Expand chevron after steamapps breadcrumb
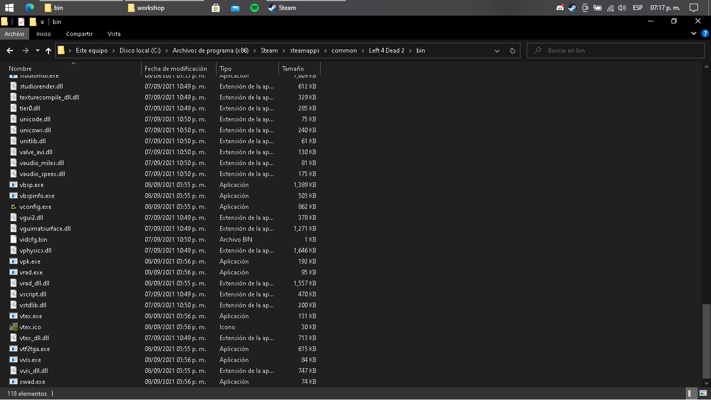Screen dimensions: 711x400 326,51
